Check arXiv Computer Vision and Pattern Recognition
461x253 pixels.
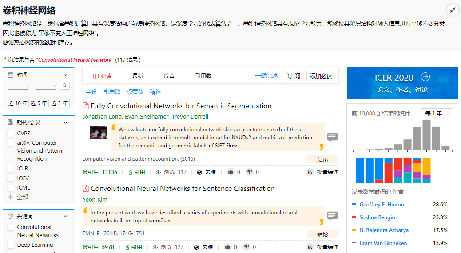click(x=11, y=143)
